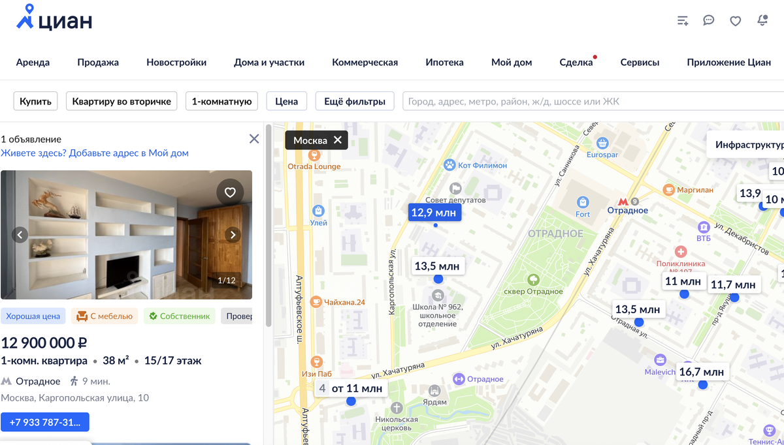Open the Ипотека menu
This screenshot has height=445, width=784.
pyautogui.click(x=445, y=63)
